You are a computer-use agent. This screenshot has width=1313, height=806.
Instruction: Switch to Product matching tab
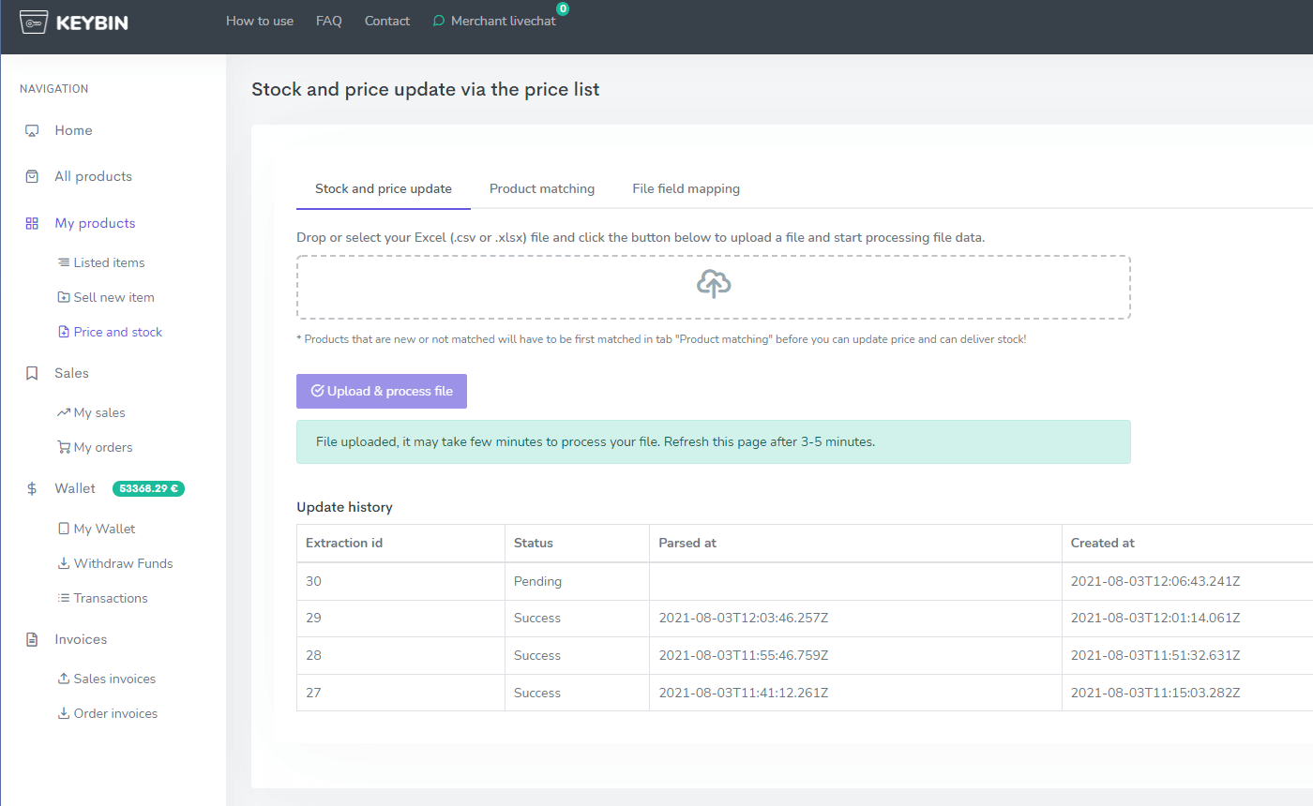(542, 188)
